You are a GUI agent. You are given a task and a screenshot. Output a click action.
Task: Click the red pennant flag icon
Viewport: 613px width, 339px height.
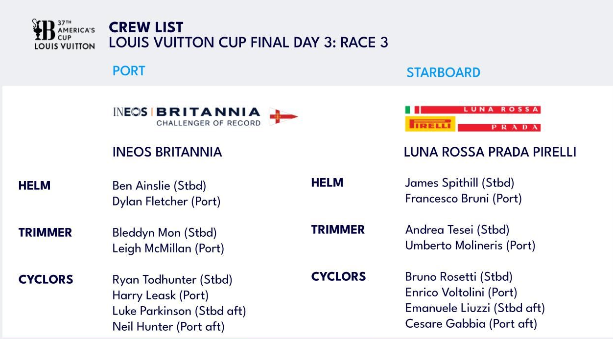pyautogui.click(x=284, y=116)
